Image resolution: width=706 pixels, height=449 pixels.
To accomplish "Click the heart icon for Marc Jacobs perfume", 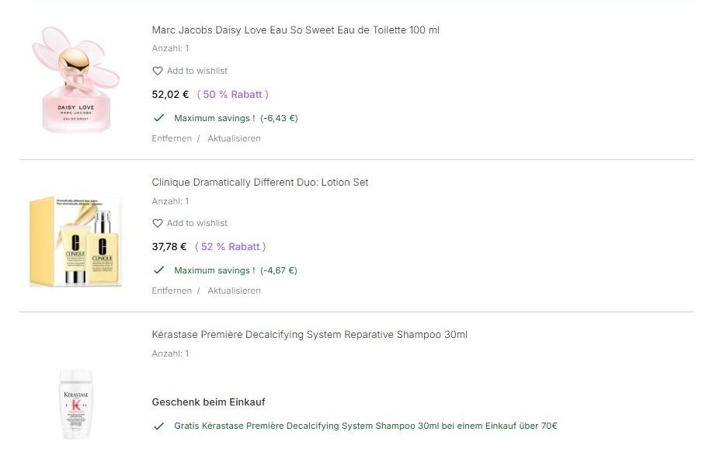I will click(x=158, y=71).
